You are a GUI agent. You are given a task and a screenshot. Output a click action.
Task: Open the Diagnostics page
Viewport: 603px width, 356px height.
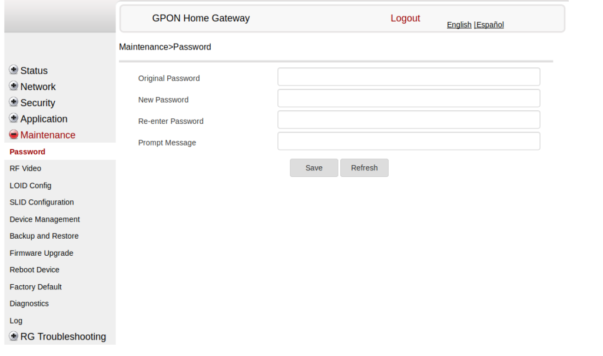click(29, 304)
